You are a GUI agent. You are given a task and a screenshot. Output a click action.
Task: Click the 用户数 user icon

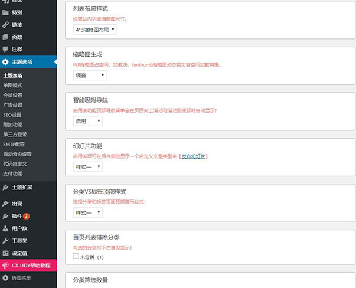point(5,228)
